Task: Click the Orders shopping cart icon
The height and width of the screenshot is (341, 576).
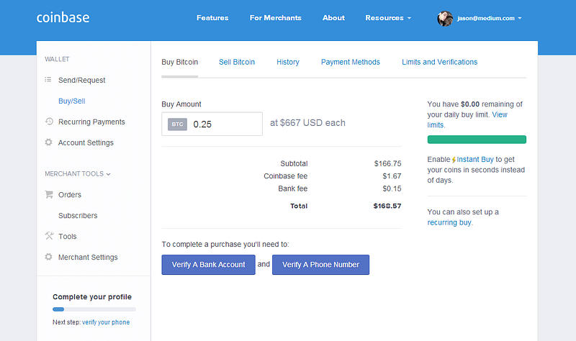Action: coord(49,194)
